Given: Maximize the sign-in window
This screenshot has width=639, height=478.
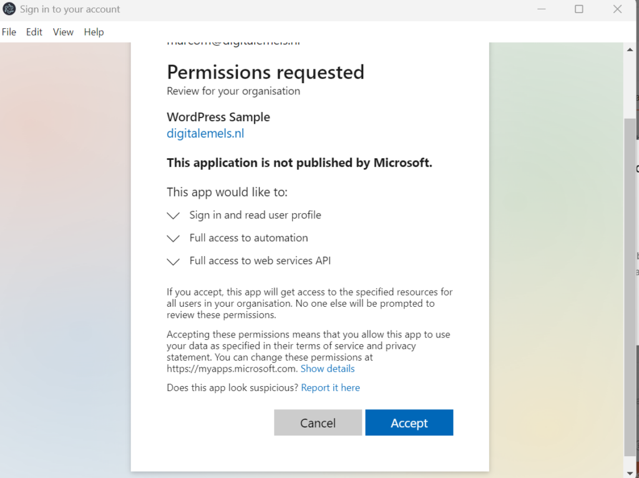Looking at the screenshot, I should click(x=578, y=9).
